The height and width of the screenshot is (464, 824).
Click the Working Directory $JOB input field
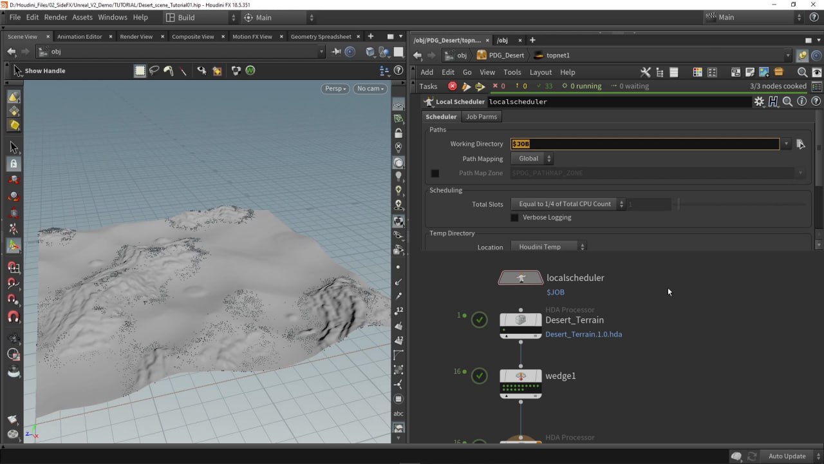click(645, 144)
